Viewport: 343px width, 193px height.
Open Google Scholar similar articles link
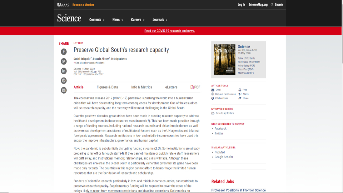(x=224, y=157)
